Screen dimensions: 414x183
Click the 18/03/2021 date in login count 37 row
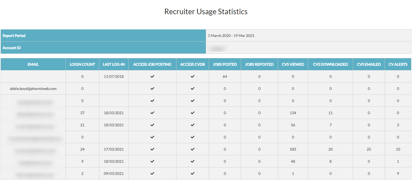[x=114, y=113]
